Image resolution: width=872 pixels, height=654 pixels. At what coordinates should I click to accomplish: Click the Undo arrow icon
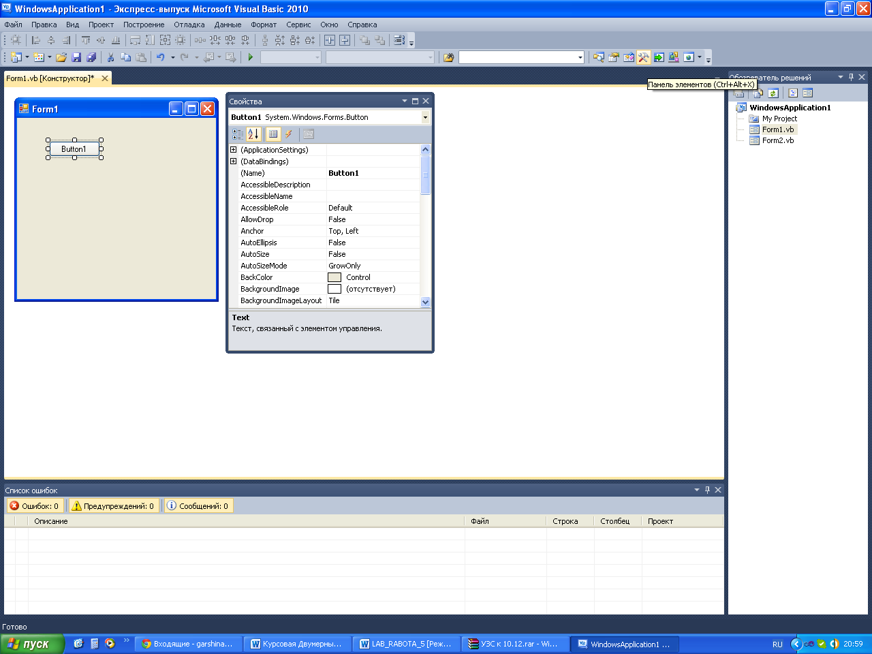(161, 57)
